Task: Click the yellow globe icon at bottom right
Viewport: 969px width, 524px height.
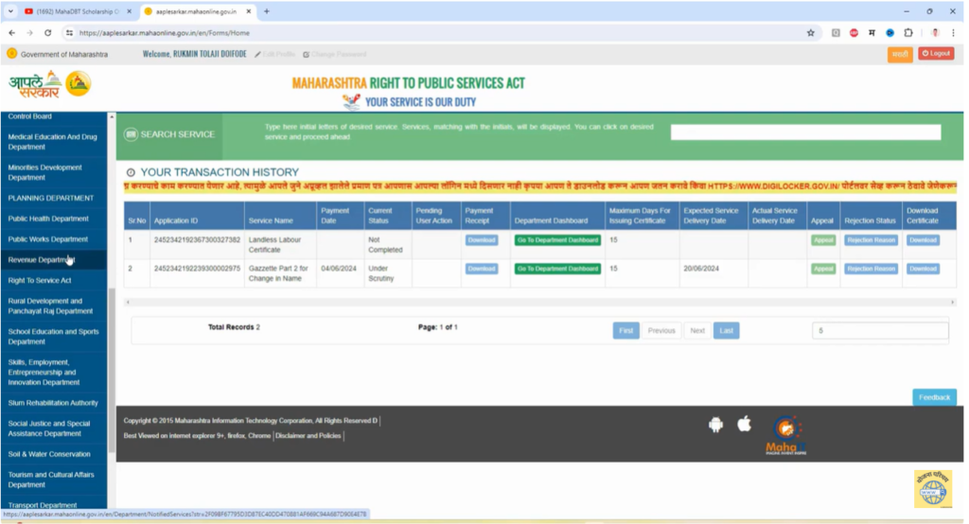Action: point(932,489)
